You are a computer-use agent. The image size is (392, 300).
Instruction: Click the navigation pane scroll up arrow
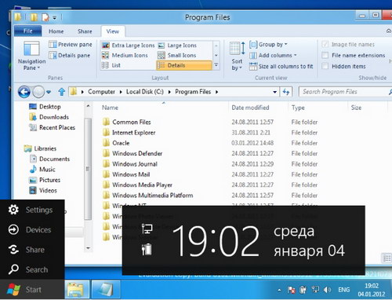point(88,106)
